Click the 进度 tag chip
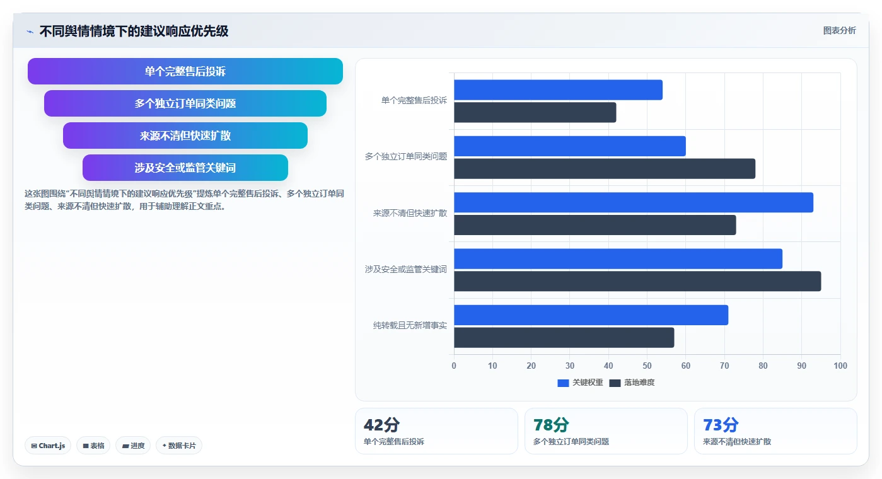The width and height of the screenshot is (882, 479). [x=133, y=446]
